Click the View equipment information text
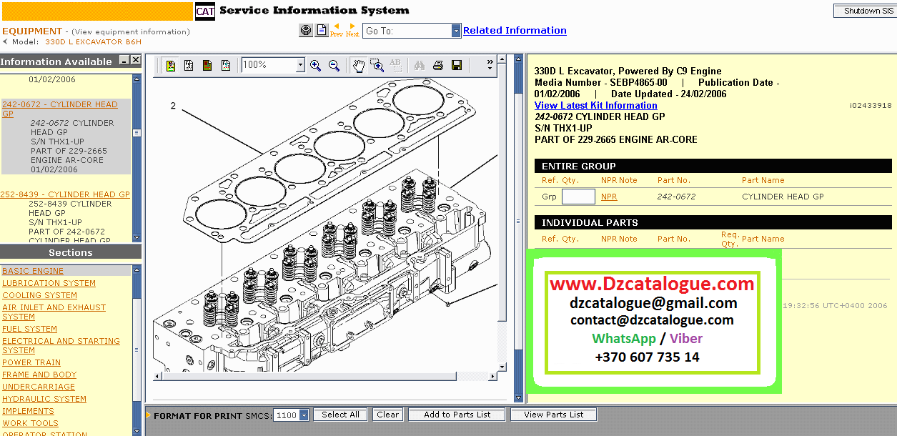The width and height of the screenshot is (897, 436). point(131,31)
